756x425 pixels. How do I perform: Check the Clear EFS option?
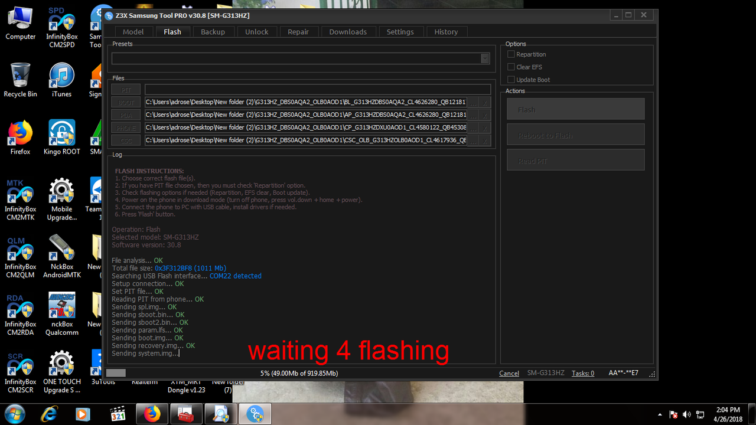click(x=510, y=67)
